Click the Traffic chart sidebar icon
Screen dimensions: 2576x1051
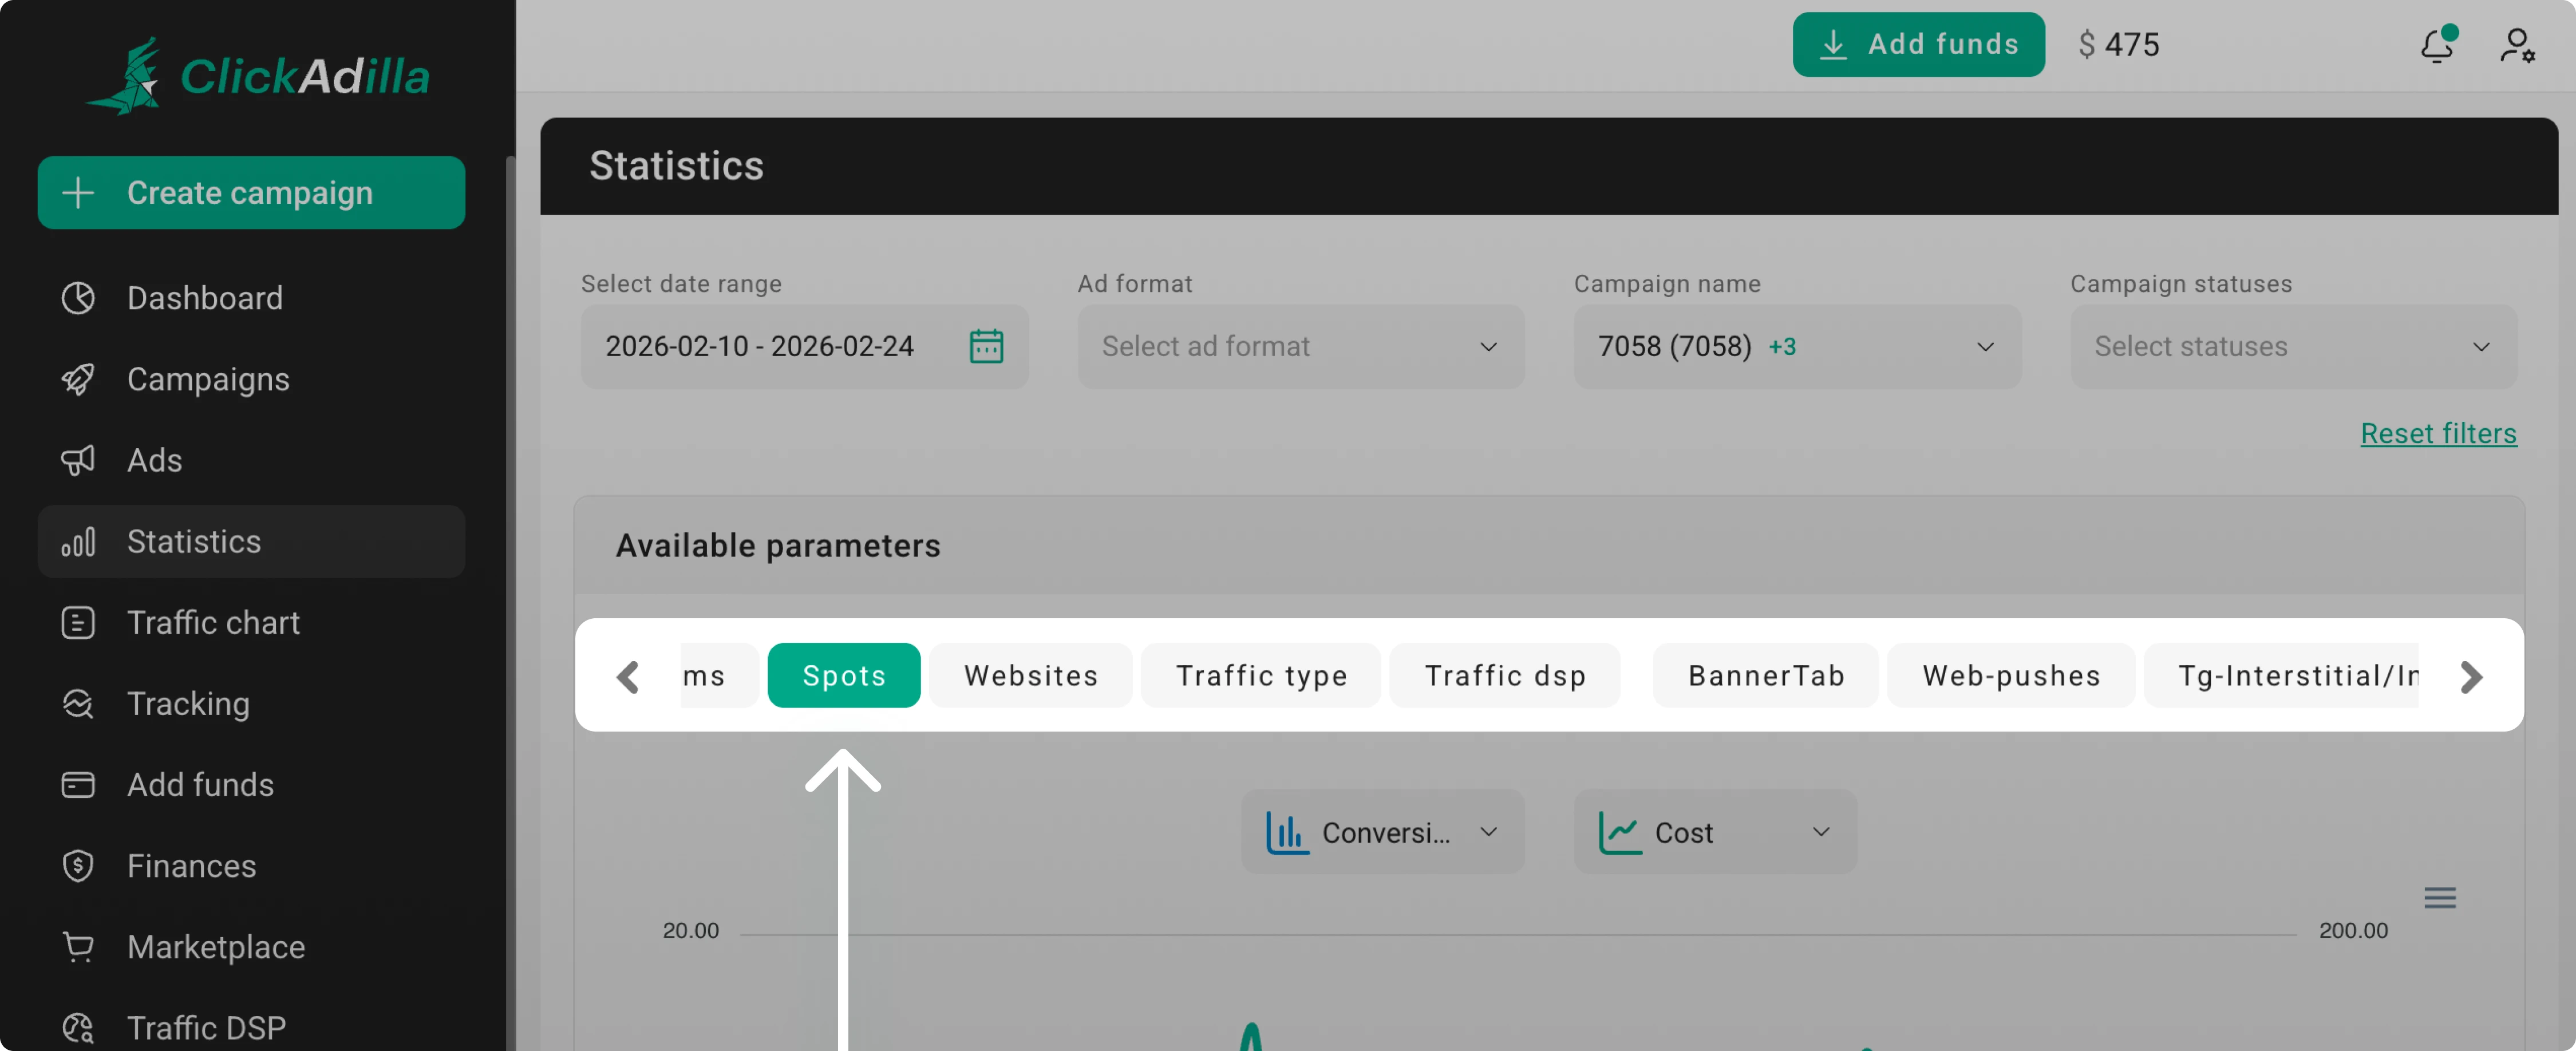[78, 622]
